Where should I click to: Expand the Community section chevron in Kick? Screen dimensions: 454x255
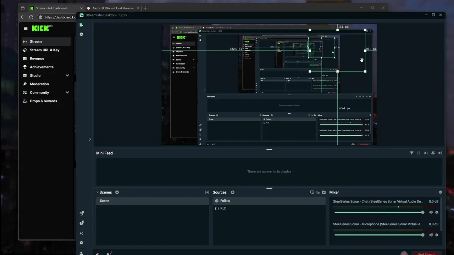tap(67, 92)
